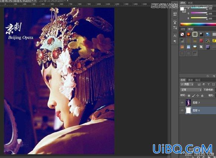Toggle lock transparent pixels
The width and height of the screenshot is (216, 158).
[189, 96]
